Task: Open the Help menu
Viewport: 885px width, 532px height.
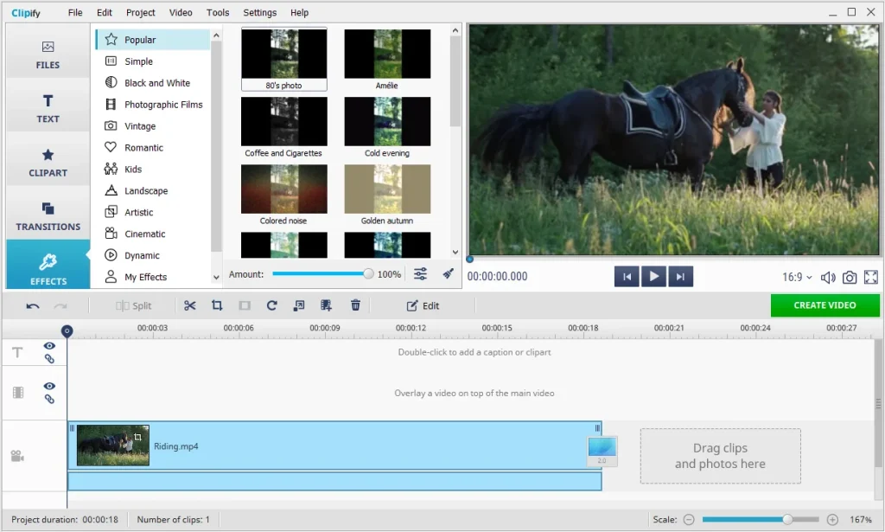Action: 299,12
